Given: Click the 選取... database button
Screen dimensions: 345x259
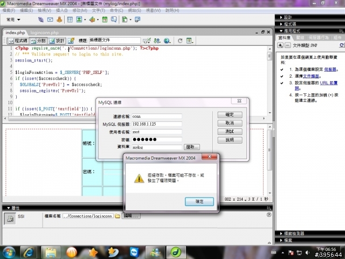Looking at the screenshot, I should point(192,147).
